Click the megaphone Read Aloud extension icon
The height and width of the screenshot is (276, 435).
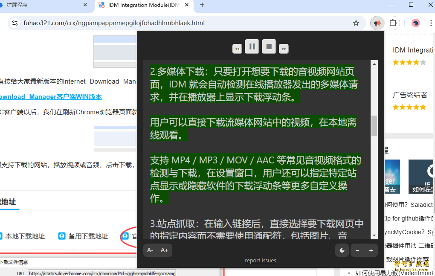pos(377,23)
